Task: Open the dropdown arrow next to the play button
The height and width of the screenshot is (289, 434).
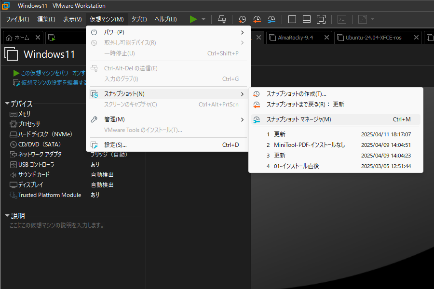Action: point(203,19)
